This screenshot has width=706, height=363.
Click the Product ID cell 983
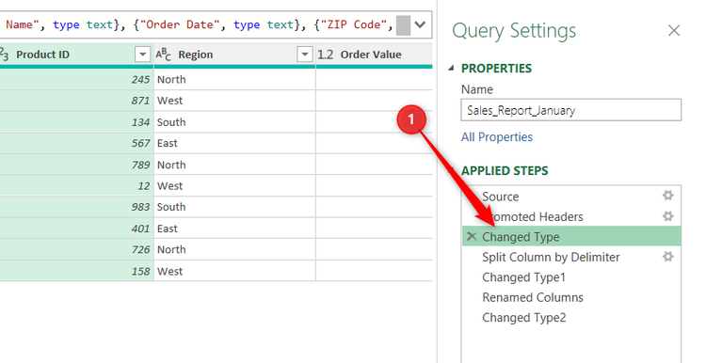click(x=76, y=207)
